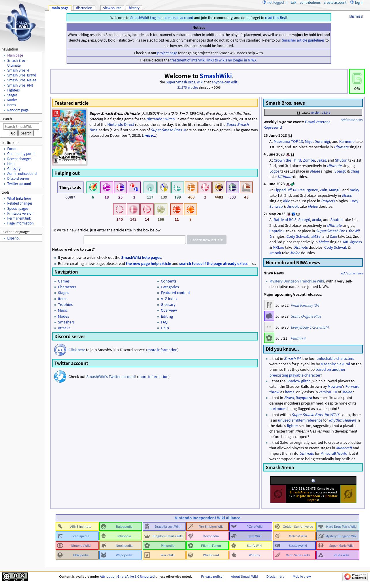370x582 pixels.
Task: Open the history tab
Action: (134, 8)
